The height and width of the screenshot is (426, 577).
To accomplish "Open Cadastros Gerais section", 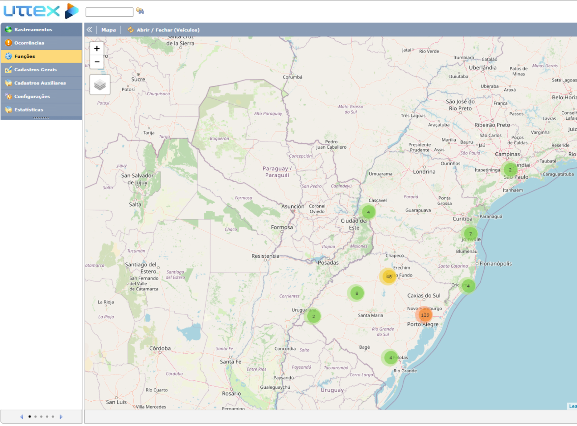I will click(41, 70).
